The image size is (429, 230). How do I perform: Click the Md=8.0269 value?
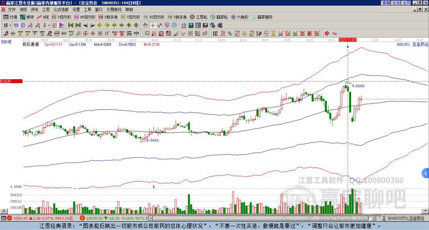point(103,44)
